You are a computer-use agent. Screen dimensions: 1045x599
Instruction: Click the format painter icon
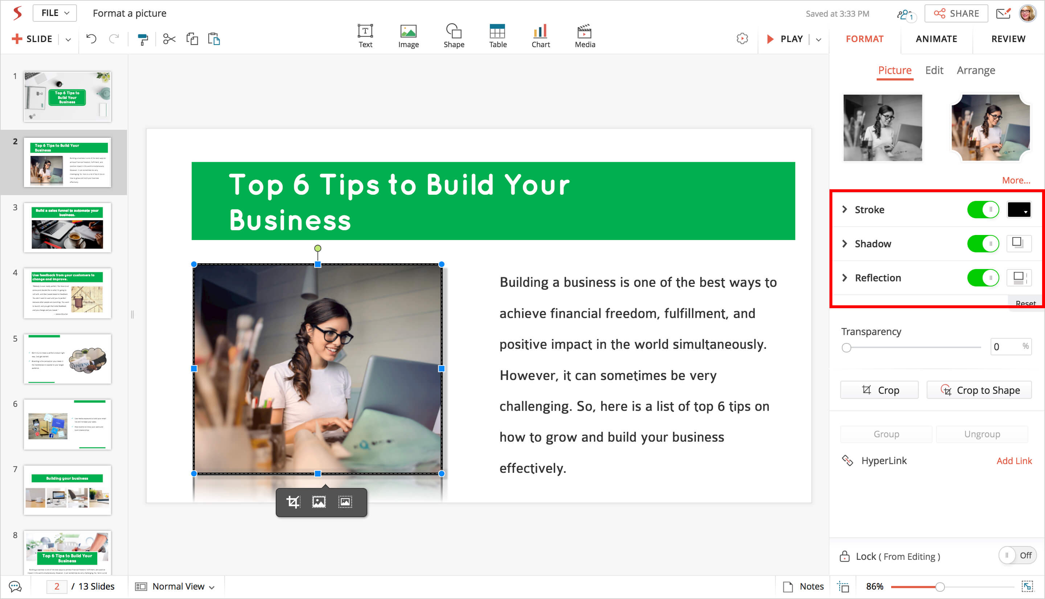pos(142,40)
